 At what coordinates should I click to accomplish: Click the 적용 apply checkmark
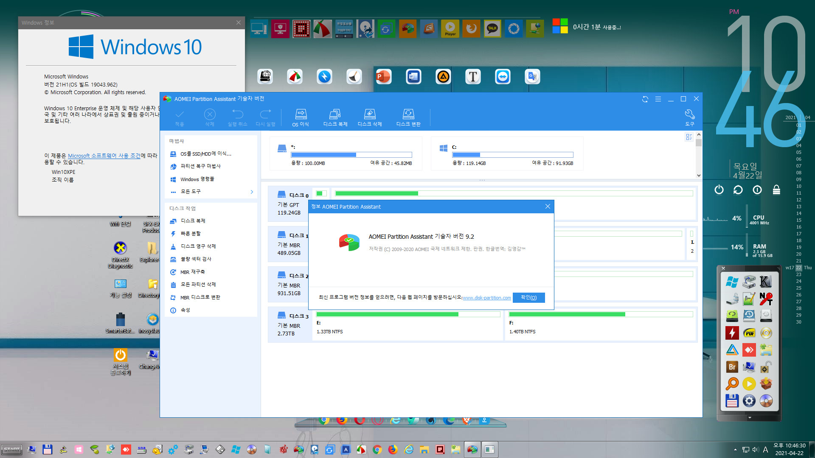click(180, 117)
